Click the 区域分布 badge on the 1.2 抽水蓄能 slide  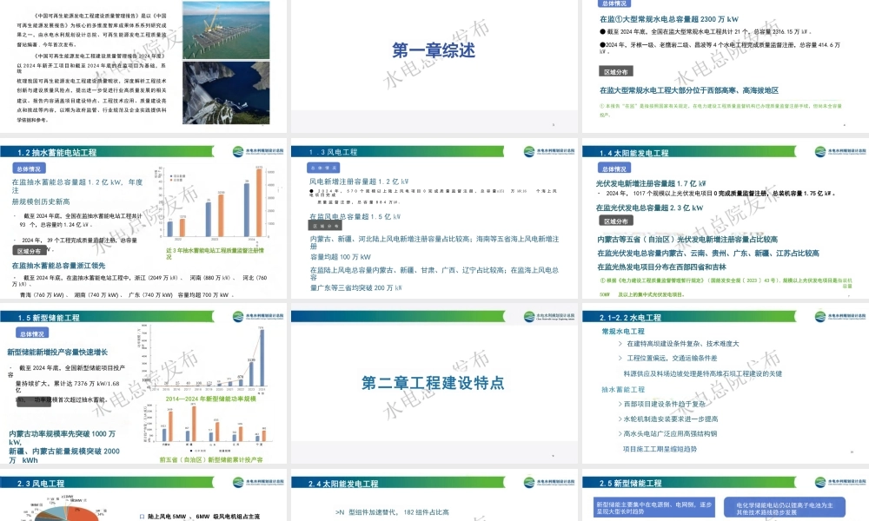tap(29, 251)
